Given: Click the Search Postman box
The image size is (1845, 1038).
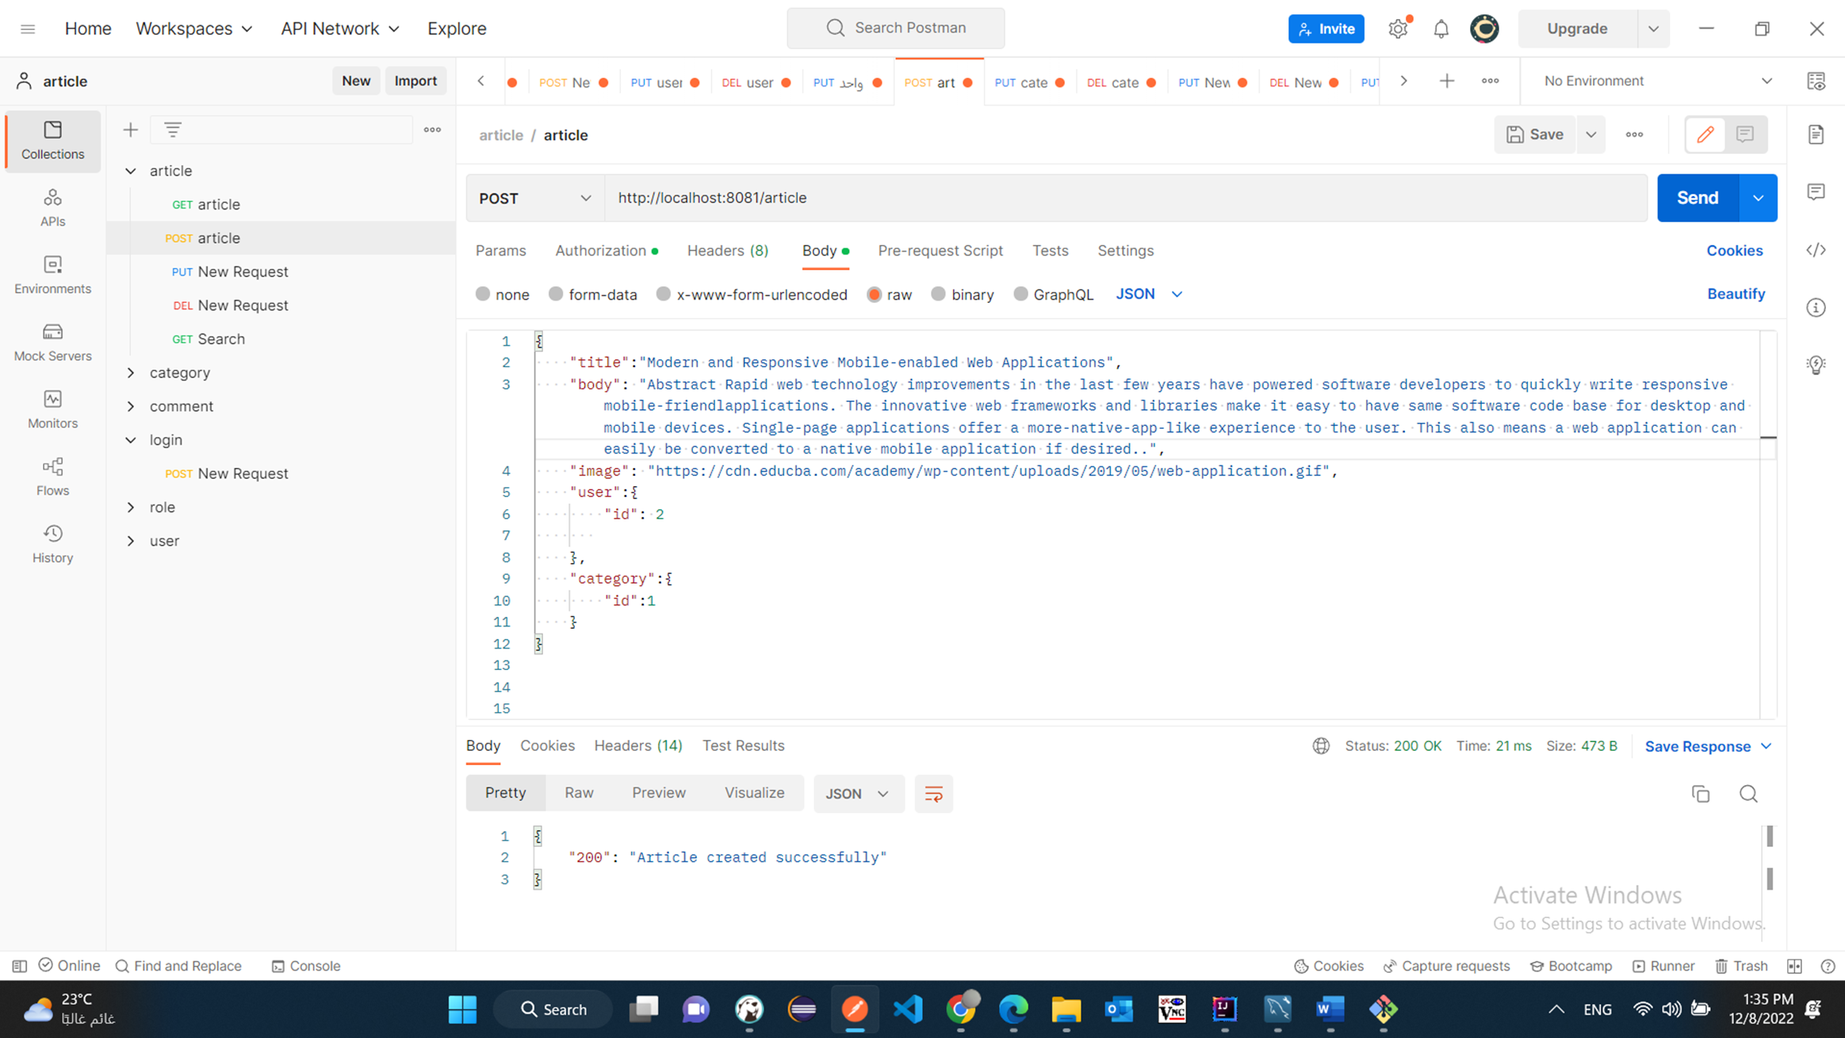Looking at the screenshot, I should [x=895, y=28].
